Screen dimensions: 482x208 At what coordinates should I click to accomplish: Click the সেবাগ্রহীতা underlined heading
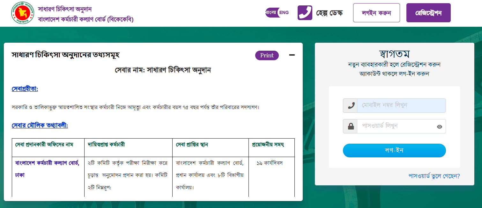coord(25,89)
